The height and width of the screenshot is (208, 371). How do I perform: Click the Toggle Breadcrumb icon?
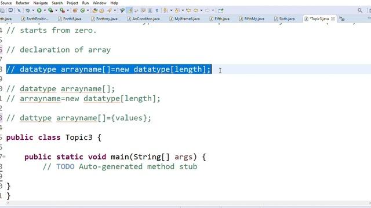(x=122, y=10)
